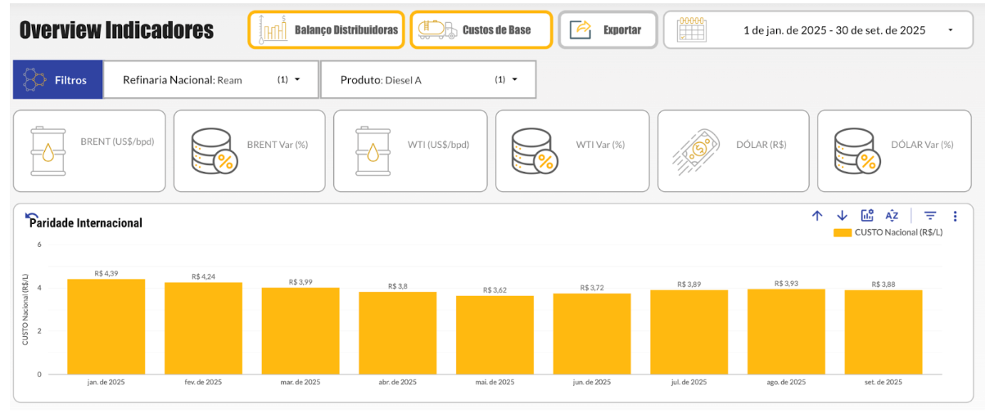Click the calendar icon in date range
Image resolution: width=985 pixels, height=417 pixels.
[x=691, y=30]
